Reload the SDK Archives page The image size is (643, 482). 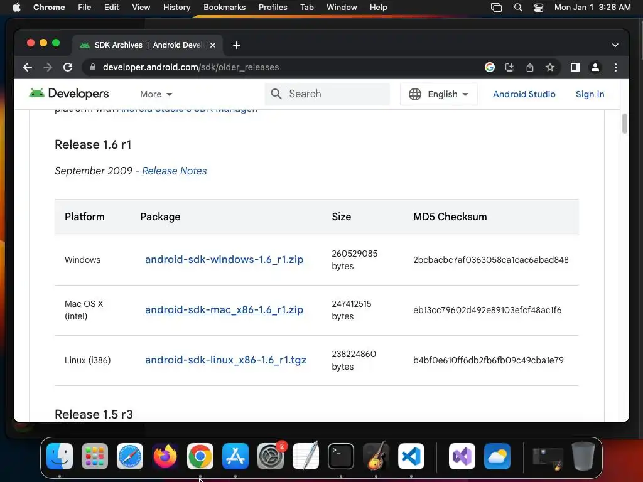tap(68, 67)
